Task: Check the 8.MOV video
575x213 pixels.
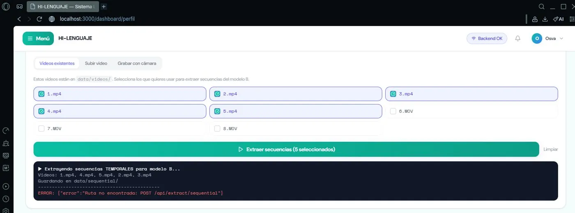Action: point(217,129)
